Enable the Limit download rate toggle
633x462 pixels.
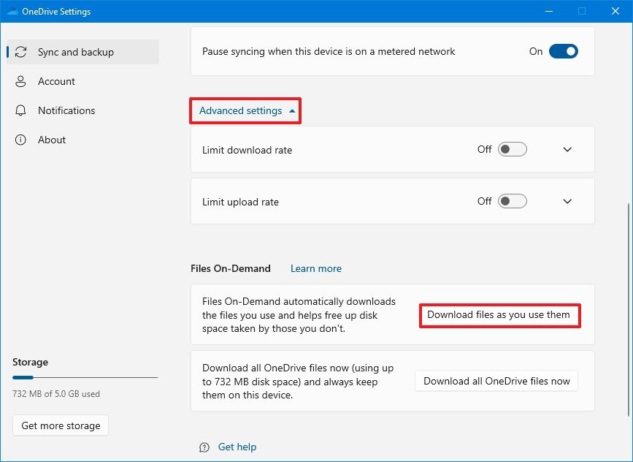(x=512, y=149)
